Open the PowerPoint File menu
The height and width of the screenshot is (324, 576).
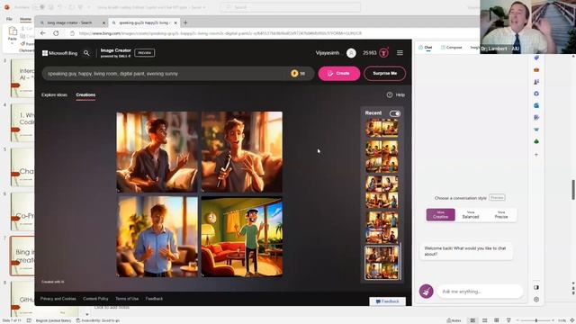coord(9,19)
